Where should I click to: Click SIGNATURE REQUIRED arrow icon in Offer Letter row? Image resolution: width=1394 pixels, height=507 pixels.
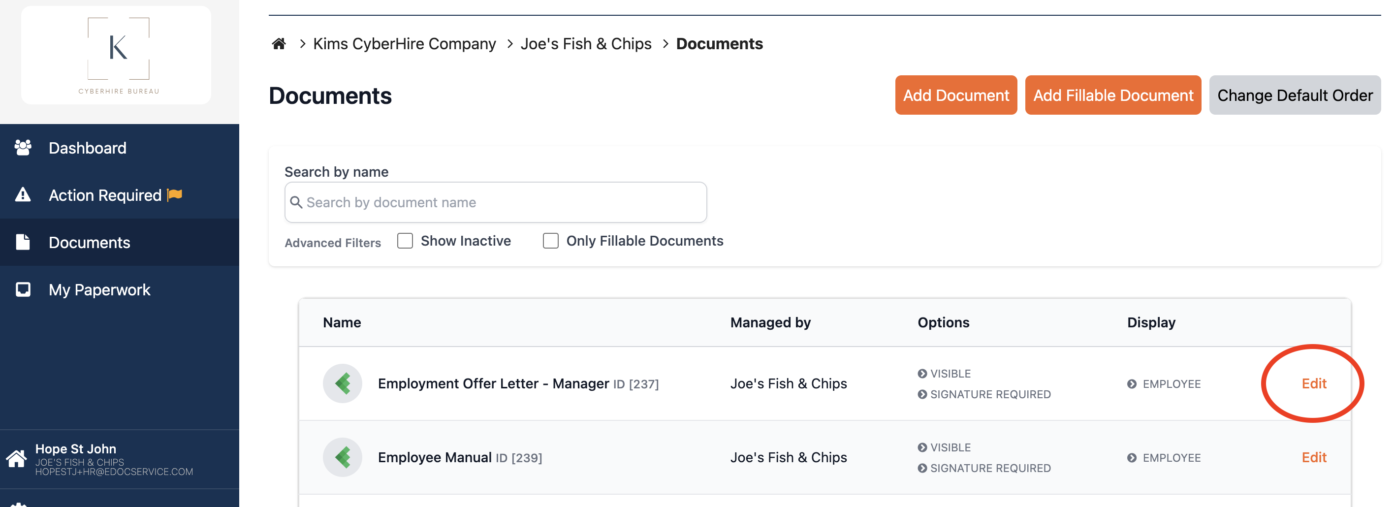[922, 394]
